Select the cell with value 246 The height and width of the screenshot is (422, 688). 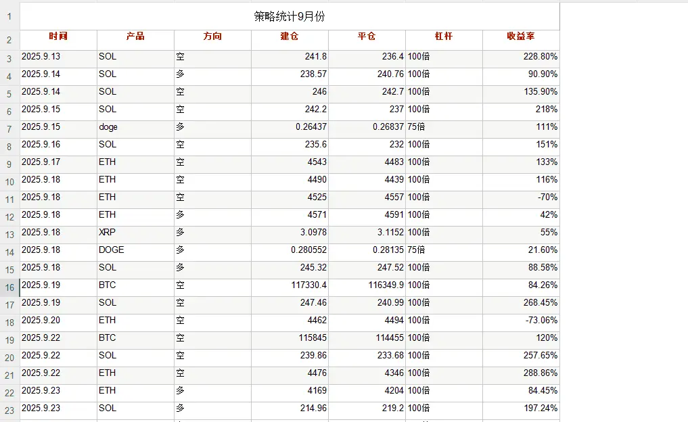point(290,94)
